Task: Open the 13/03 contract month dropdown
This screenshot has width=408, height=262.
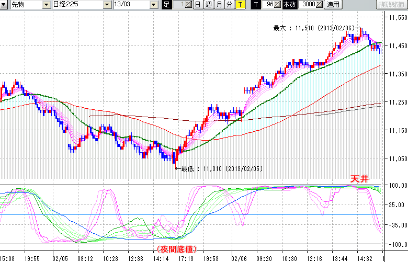Action: coord(153,5)
